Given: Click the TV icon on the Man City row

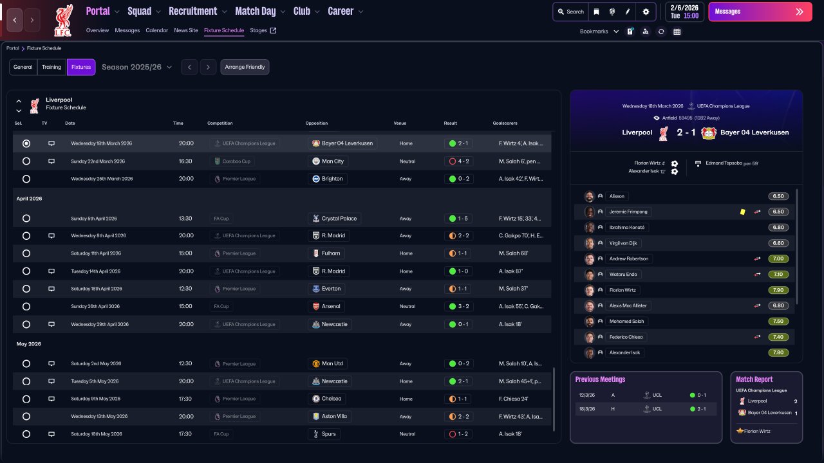Looking at the screenshot, I should tap(51, 161).
